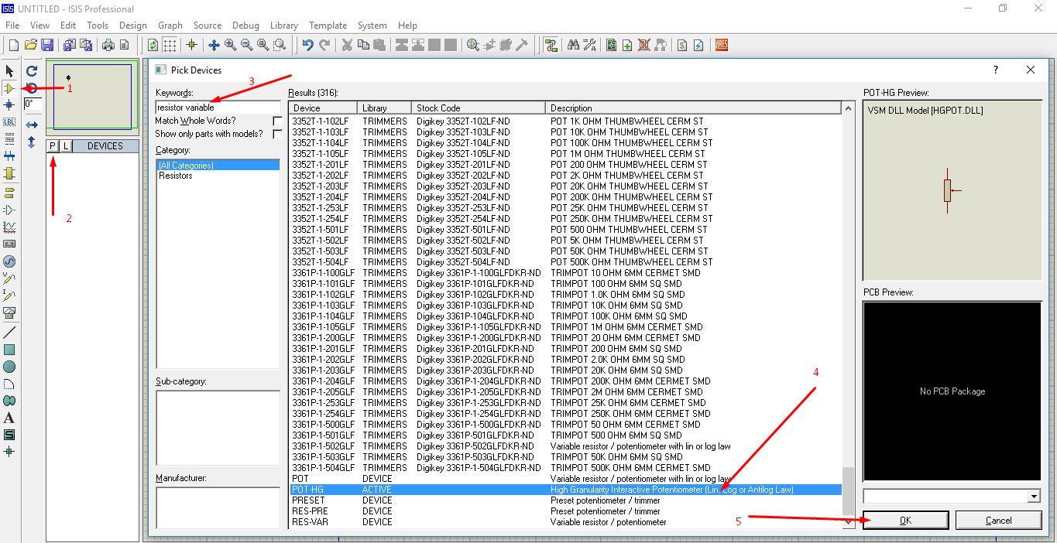Image resolution: width=1057 pixels, height=543 pixels.
Task: Click the Electrical Rule Check icon
Action: (x=698, y=45)
